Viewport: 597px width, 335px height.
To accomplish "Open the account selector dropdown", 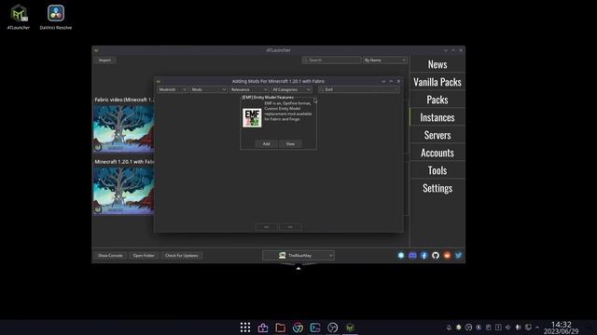I will (298, 256).
